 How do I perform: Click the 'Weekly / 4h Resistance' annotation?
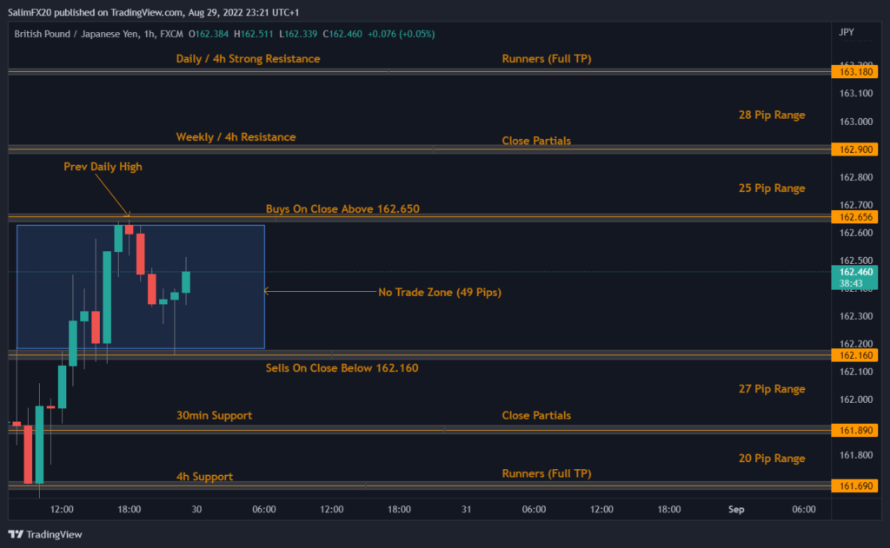point(236,137)
